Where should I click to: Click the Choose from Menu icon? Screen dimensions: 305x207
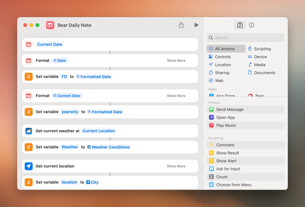(211, 185)
